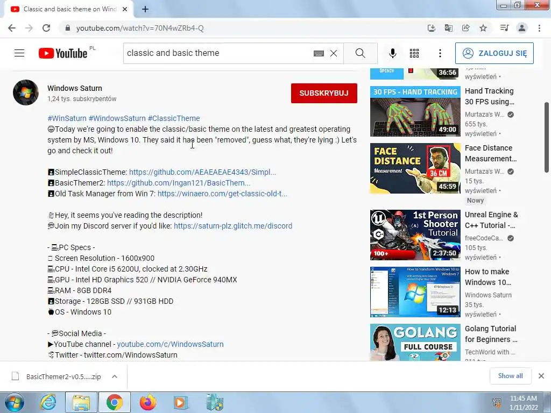Click the browser forward arrow
Image resolution: width=551 pixels, height=413 pixels.
click(29, 28)
